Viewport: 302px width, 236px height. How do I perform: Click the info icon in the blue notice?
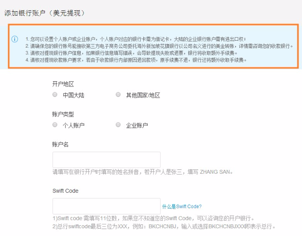[x=15, y=39]
